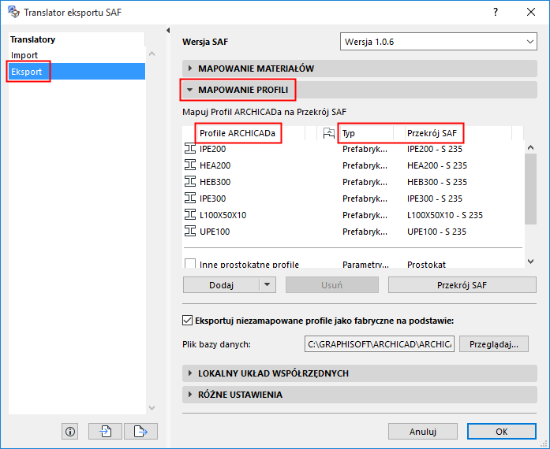
Task: Click the profile list scrollbar thumb
Action: pos(531,188)
